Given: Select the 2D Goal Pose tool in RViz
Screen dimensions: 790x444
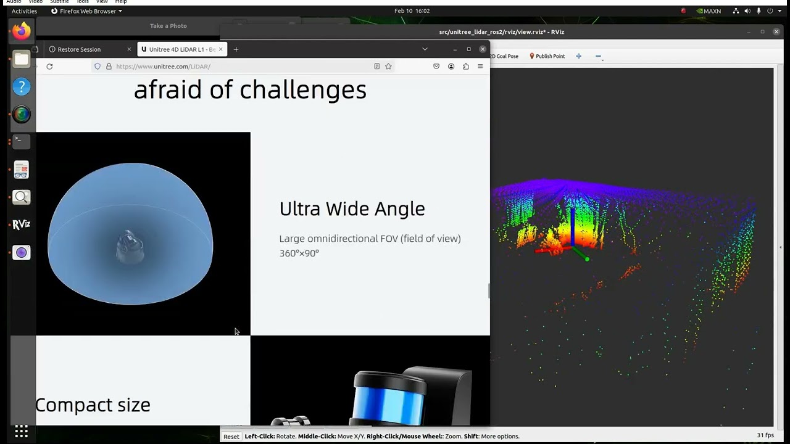Looking at the screenshot, I should [505, 56].
